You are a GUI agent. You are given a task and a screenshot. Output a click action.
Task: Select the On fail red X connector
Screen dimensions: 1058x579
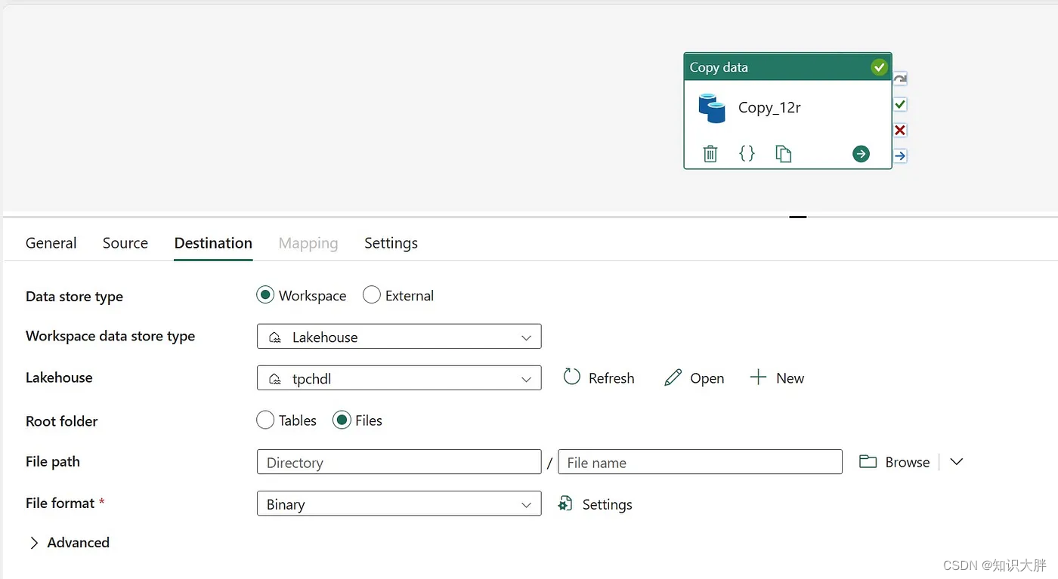click(900, 130)
